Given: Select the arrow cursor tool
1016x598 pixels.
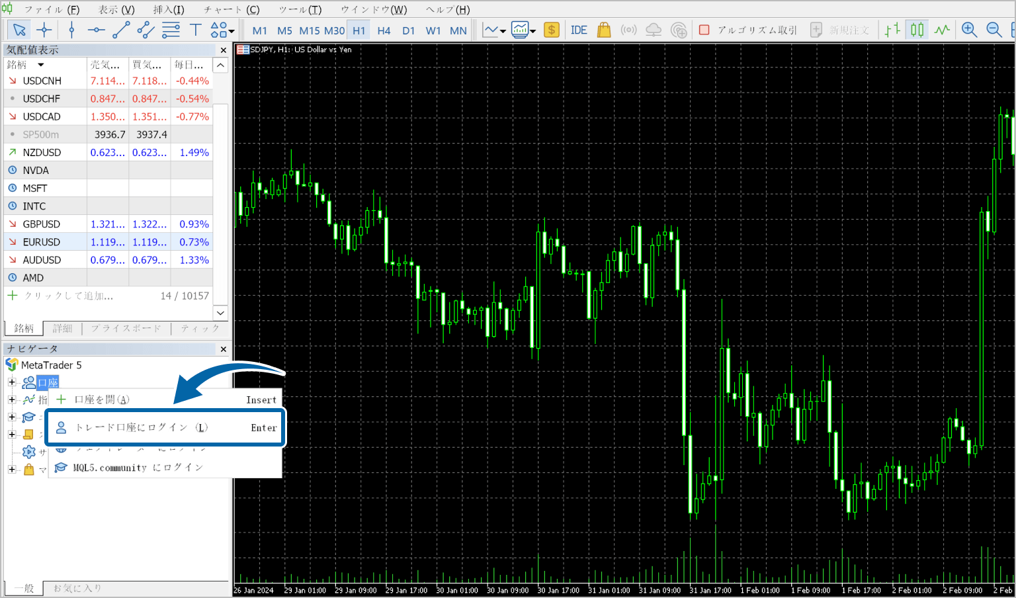Looking at the screenshot, I should (x=19, y=30).
